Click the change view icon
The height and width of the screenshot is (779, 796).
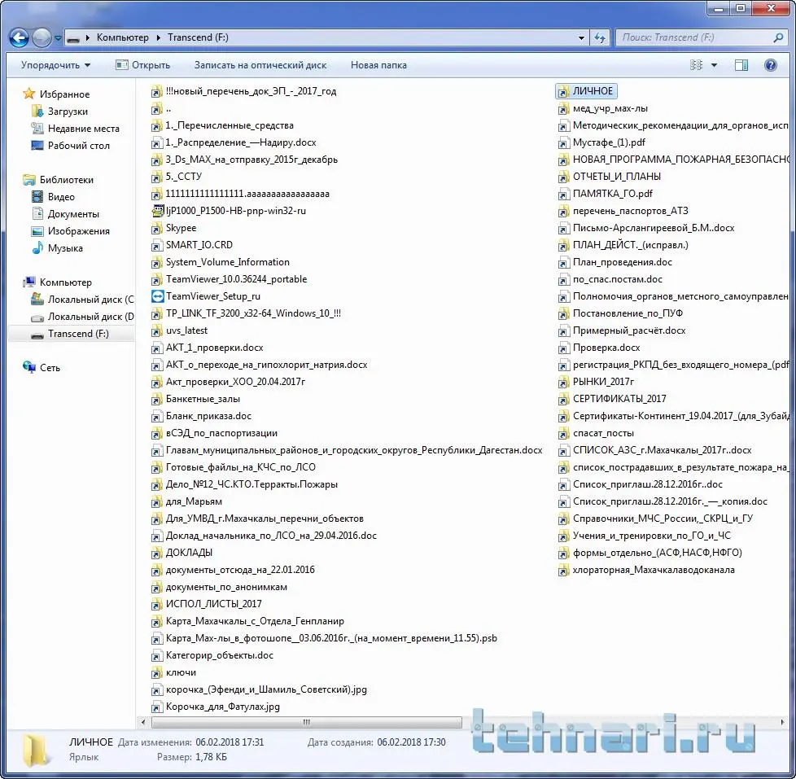(697, 65)
